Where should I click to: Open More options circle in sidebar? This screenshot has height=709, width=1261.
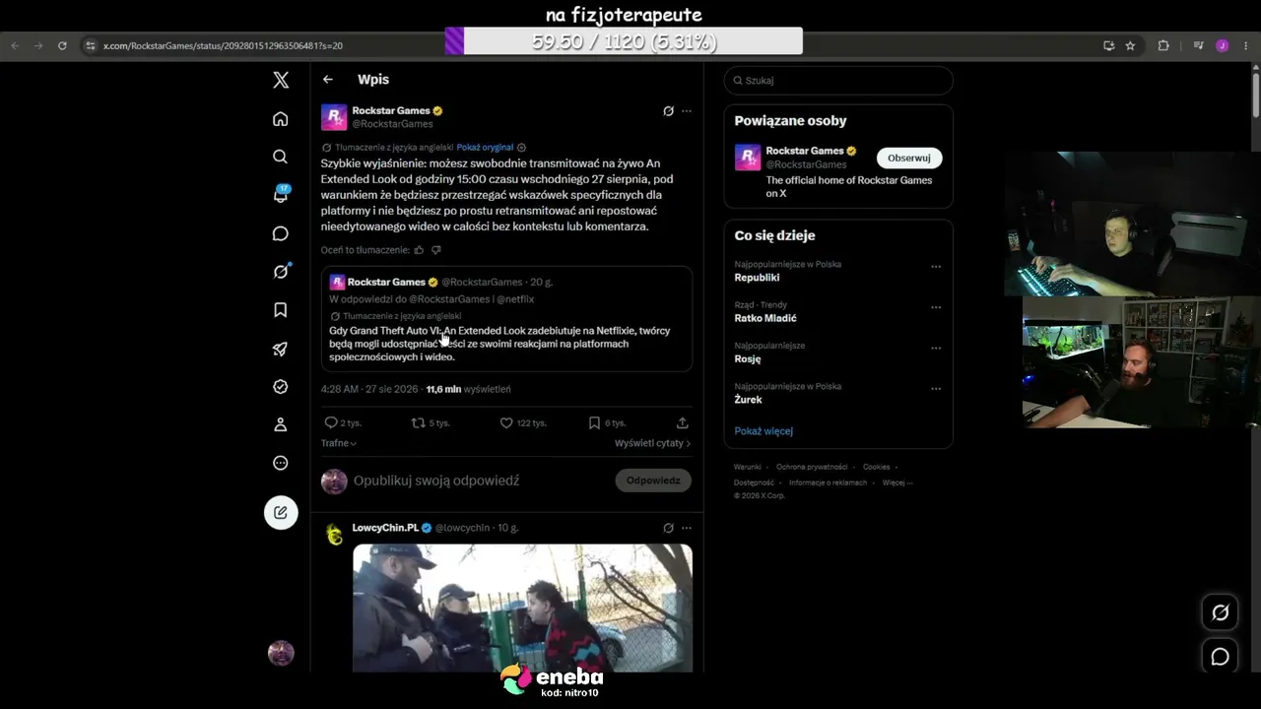(281, 464)
